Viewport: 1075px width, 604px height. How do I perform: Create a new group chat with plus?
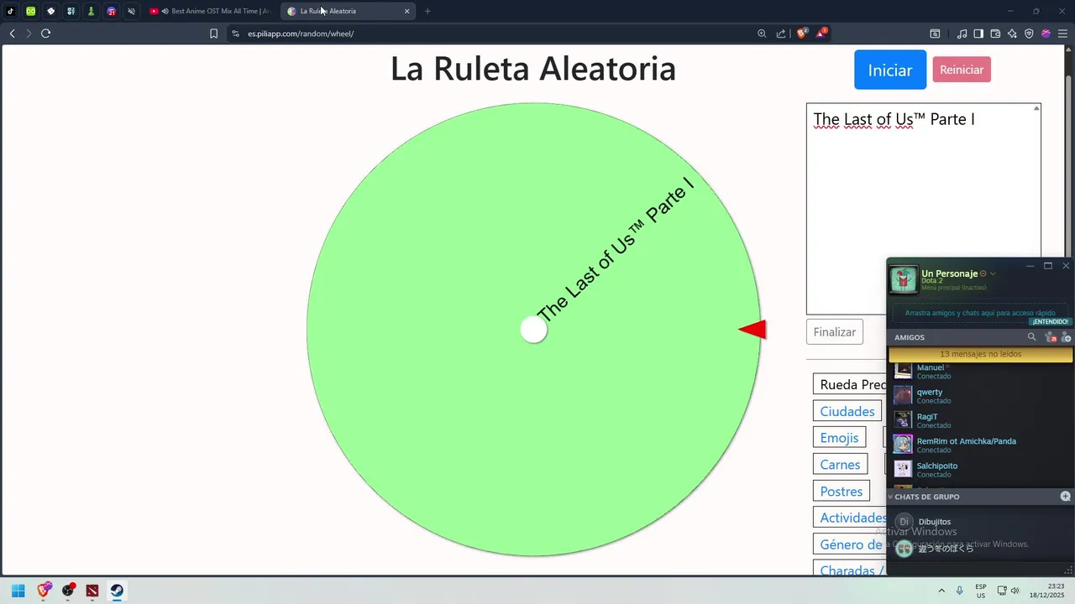point(1066,496)
